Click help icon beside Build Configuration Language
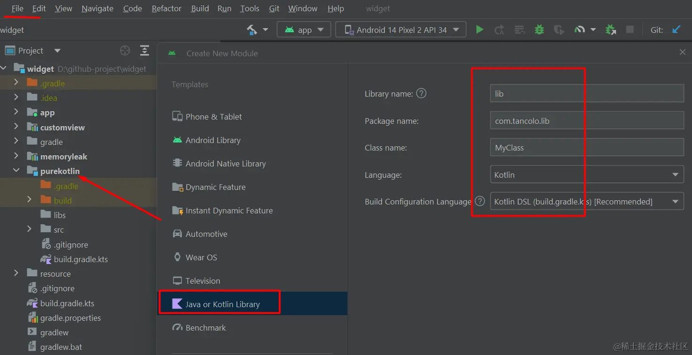The height and width of the screenshot is (355, 692). pyautogui.click(x=480, y=201)
